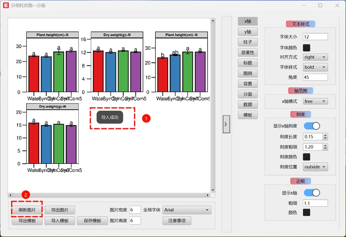Click the 刻度长度 value field
The width and height of the screenshot is (346, 237).
click(313, 137)
